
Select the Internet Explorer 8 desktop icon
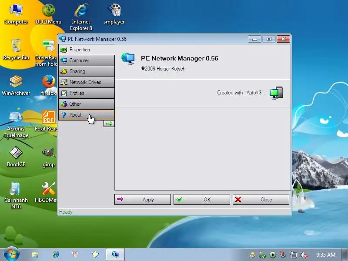pos(81,17)
